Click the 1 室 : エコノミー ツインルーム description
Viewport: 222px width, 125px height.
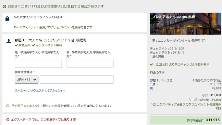180,41
